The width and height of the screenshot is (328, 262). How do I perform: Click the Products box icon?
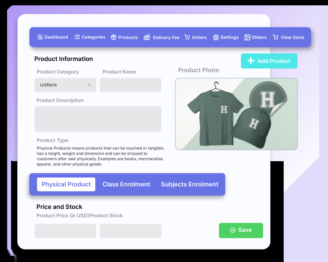click(x=113, y=37)
